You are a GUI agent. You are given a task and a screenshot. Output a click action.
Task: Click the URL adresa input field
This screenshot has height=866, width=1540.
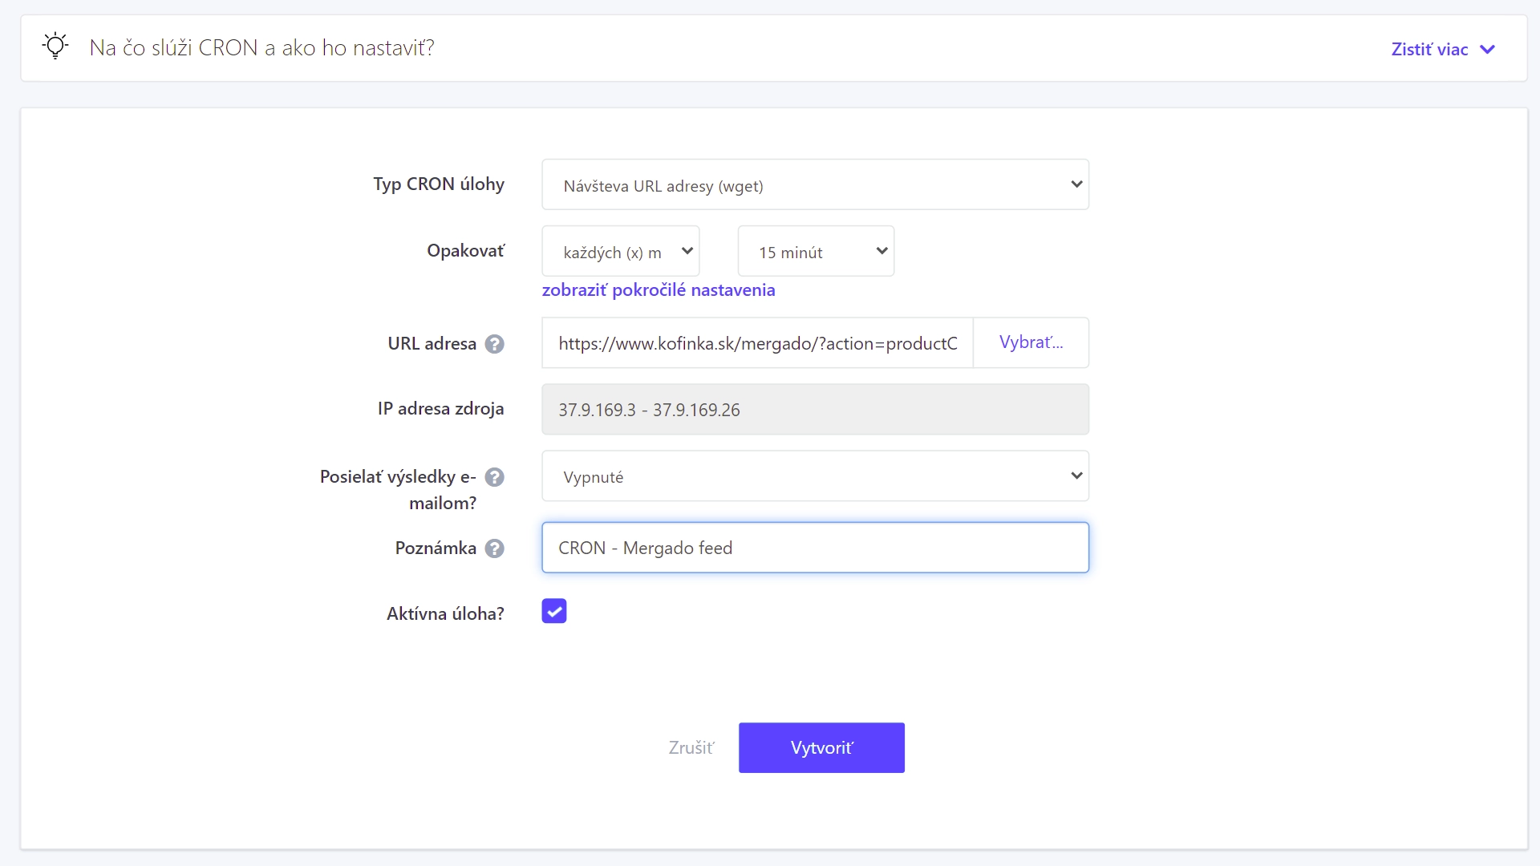point(757,343)
